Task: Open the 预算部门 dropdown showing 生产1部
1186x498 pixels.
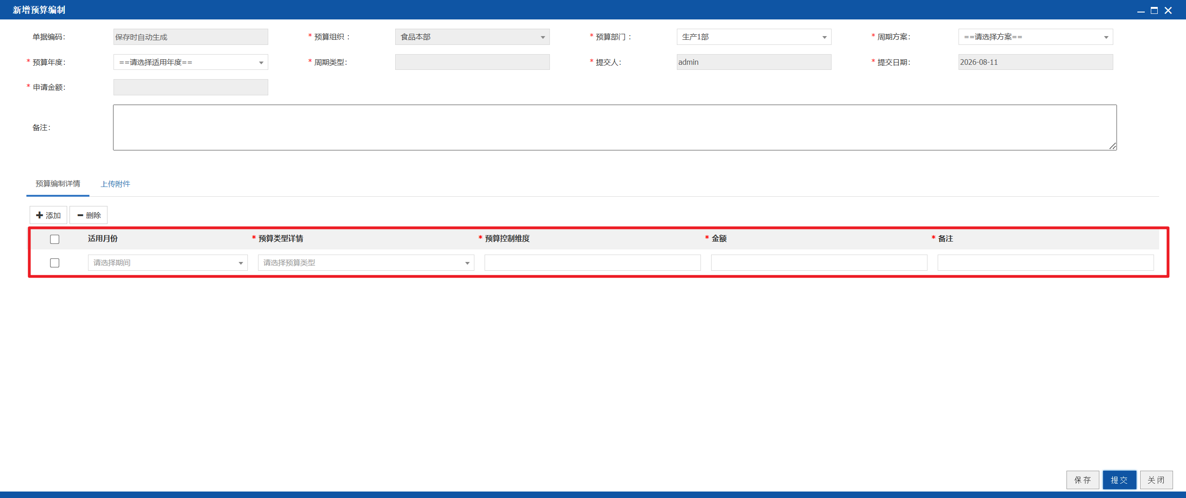Action: coord(754,37)
